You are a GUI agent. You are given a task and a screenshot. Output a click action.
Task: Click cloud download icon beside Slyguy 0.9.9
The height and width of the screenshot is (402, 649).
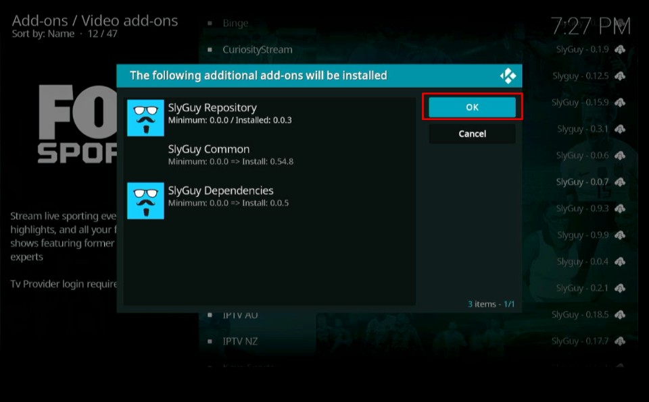tap(620, 235)
